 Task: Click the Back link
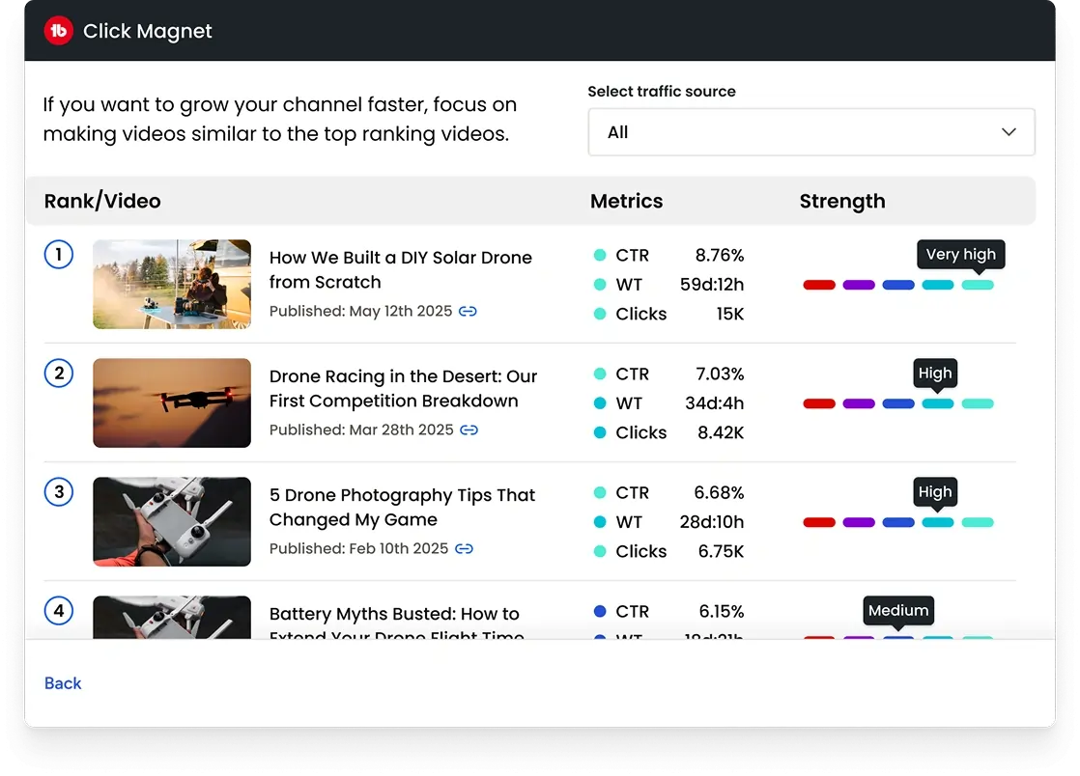pos(62,683)
